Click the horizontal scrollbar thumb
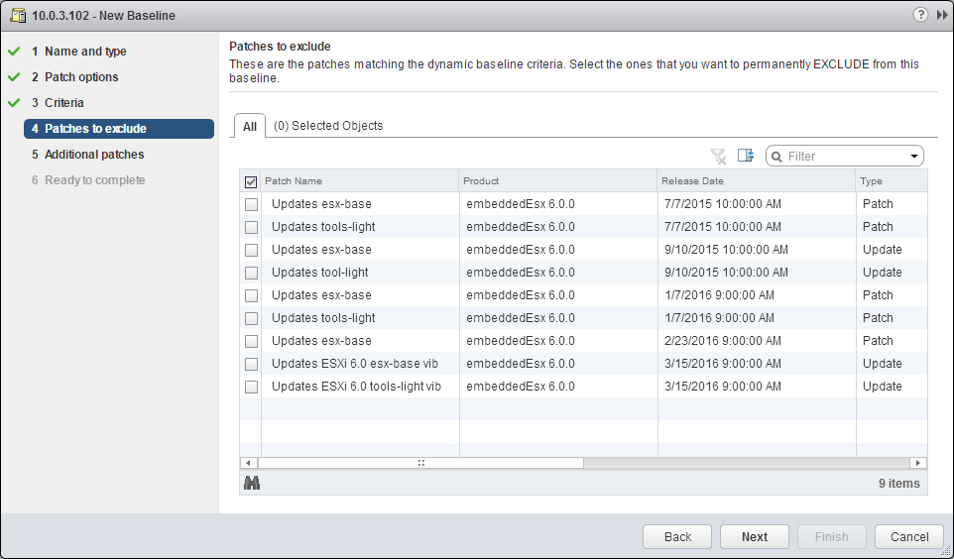 point(420,462)
